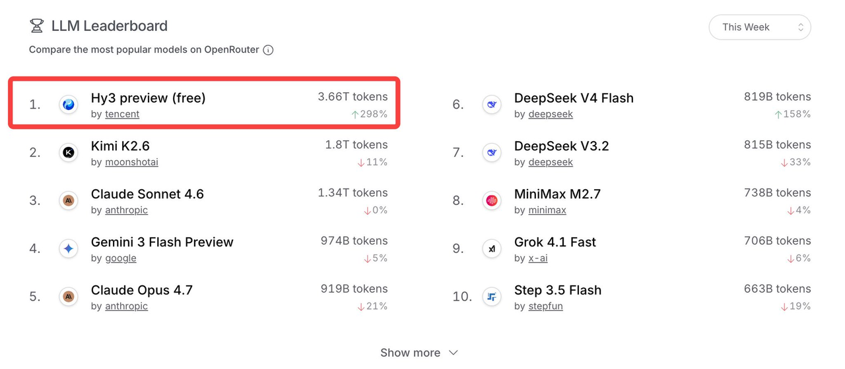Click the Claude Opus 4.7 logo
This screenshot has height=369, width=845.
click(x=69, y=297)
